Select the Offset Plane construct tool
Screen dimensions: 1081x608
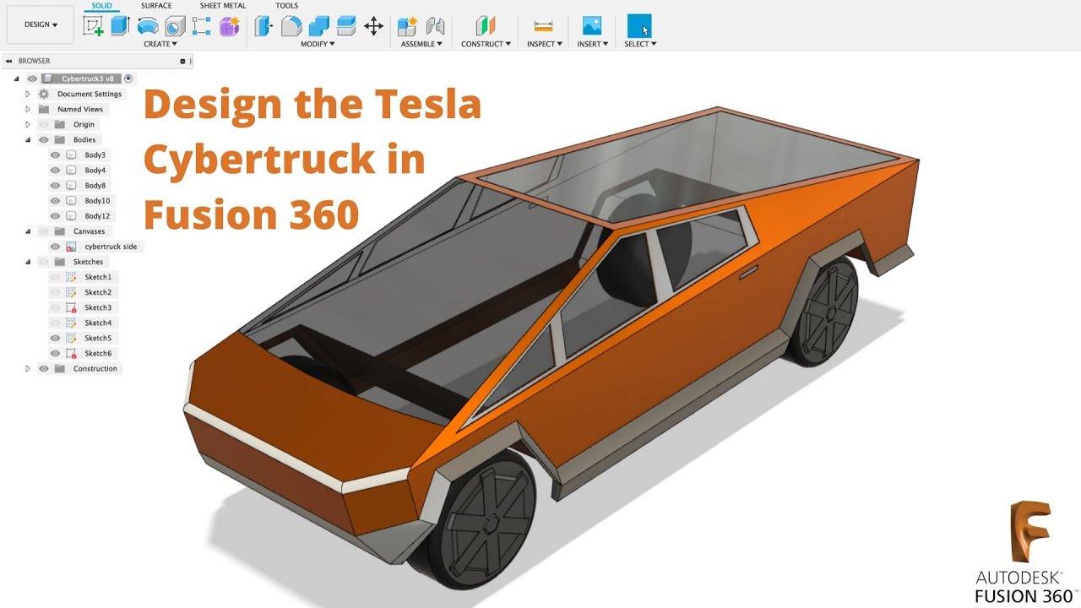point(485,26)
